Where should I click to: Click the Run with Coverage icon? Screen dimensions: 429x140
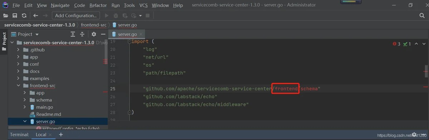pos(125,16)
